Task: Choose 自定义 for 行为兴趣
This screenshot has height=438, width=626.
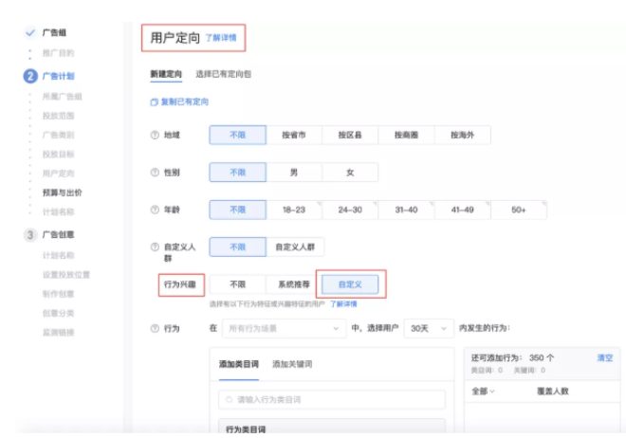Action: tap(350, 284)
